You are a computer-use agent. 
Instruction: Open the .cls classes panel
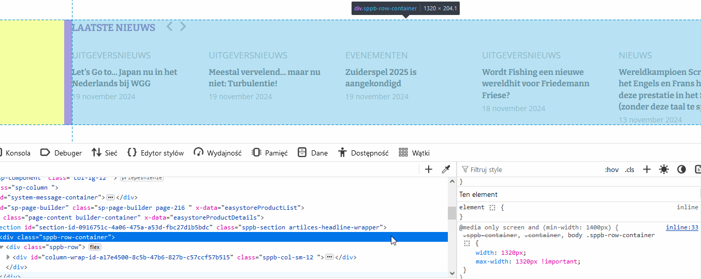[x=630, y=169]
